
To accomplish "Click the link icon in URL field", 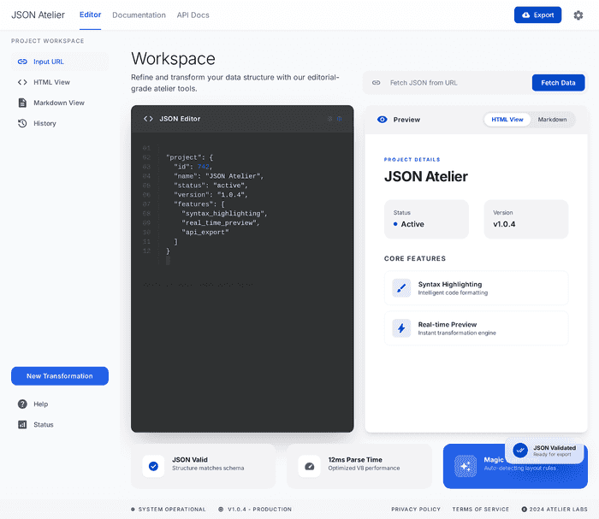I will coord(376,83).
